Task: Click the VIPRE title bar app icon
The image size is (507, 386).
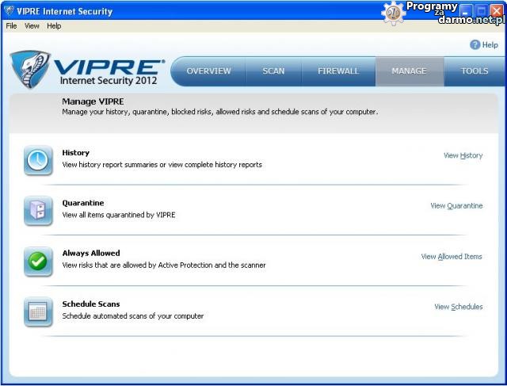Action: (9, 11)
